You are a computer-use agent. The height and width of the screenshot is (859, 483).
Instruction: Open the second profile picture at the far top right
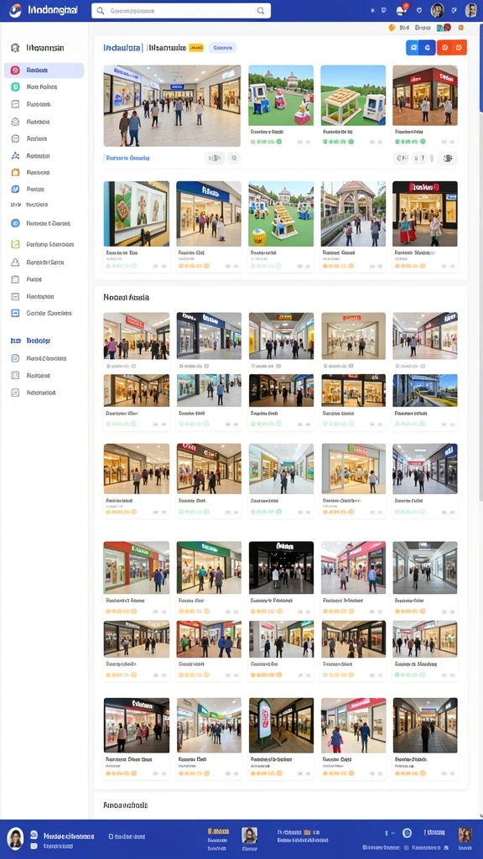[471, 10]
